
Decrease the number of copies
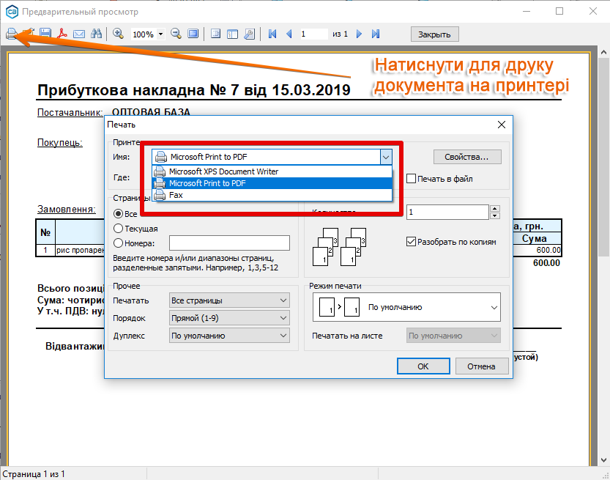point(494,215)
